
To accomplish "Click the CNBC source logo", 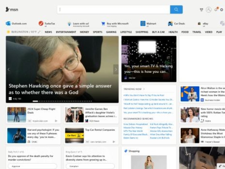I will [29, 142].
